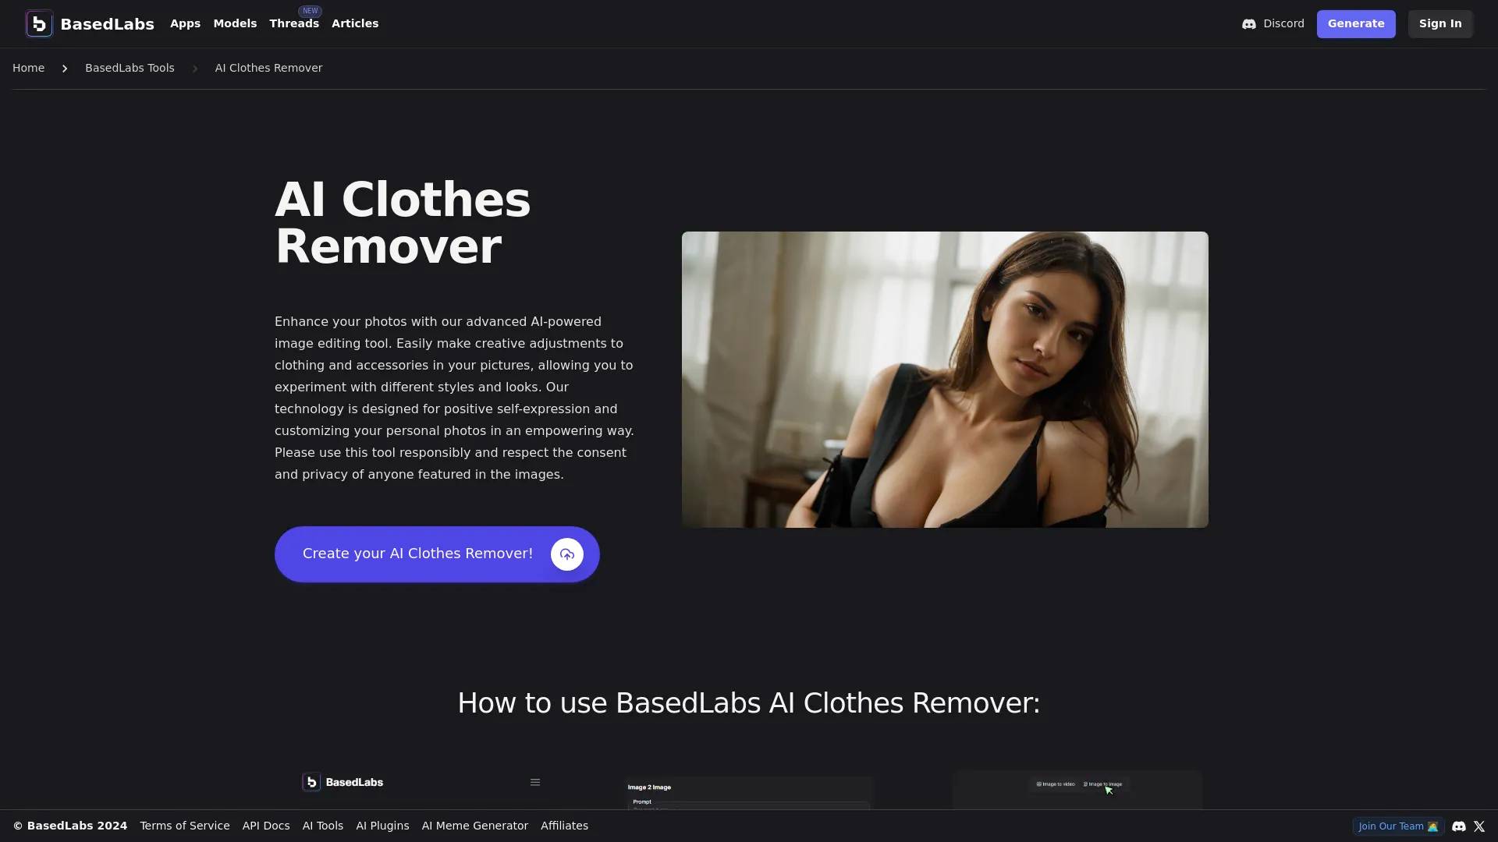Screen dimensions: 1498x842
Task: Select the Threads nav item
Action: click(293, 23)
